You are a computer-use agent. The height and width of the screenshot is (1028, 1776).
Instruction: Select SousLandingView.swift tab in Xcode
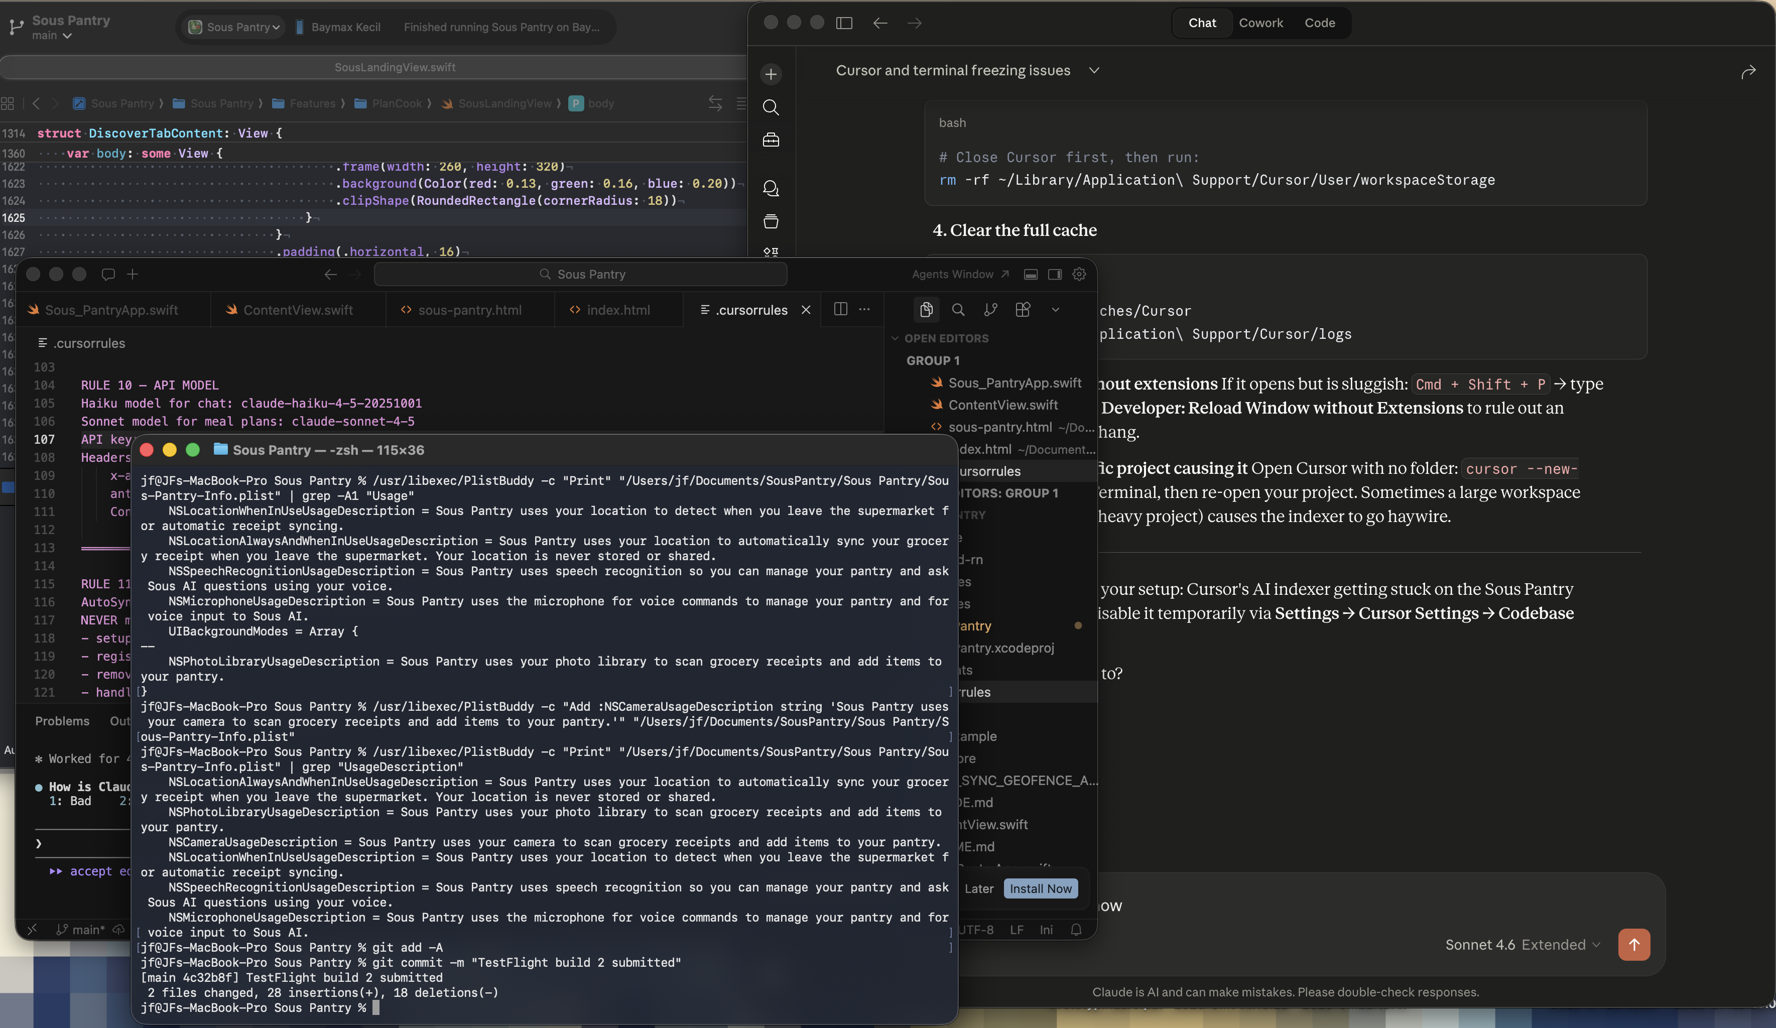pos(395,68)
